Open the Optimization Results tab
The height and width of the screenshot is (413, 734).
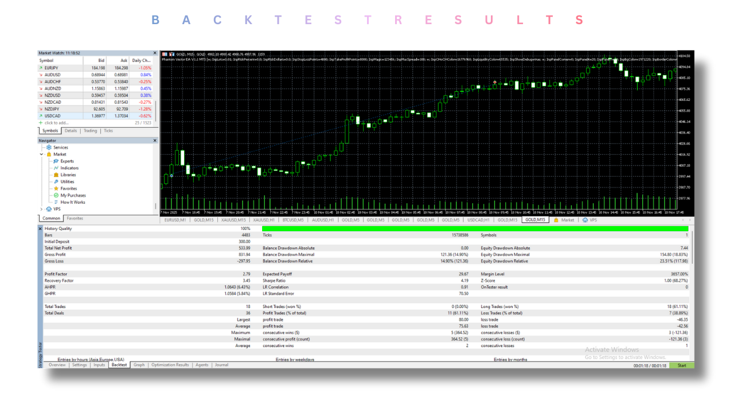coord(170,365)
